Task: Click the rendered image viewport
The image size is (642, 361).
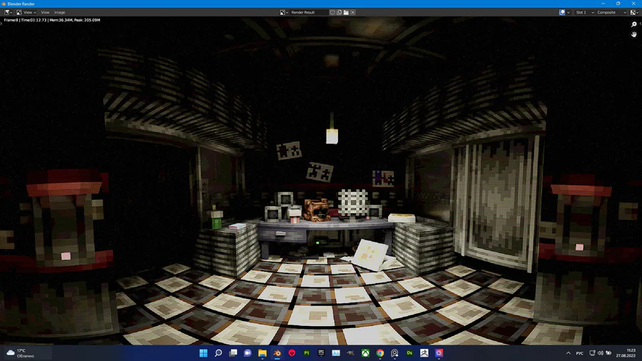Action: tap(321, 180)
